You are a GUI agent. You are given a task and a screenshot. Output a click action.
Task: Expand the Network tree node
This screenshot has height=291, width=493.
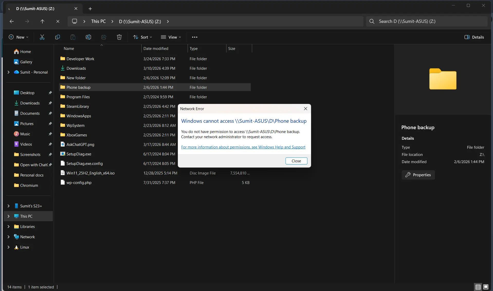point(8,237)
